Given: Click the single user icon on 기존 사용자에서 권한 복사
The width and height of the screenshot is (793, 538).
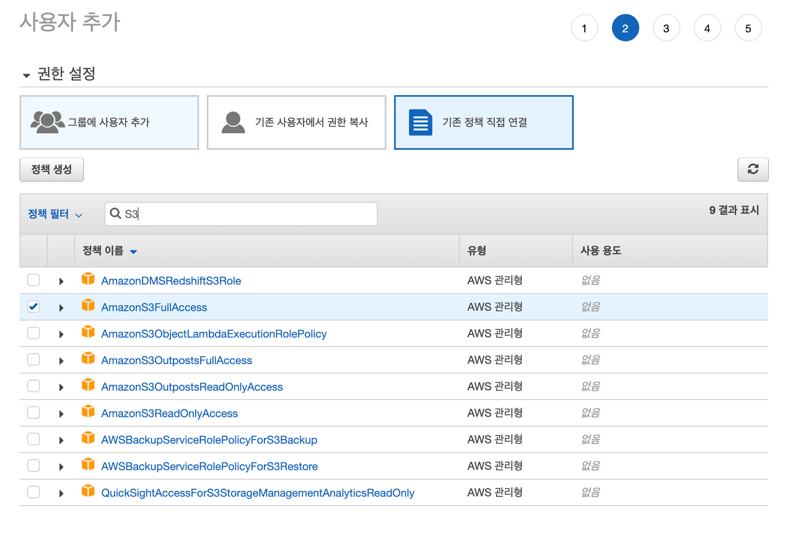Looking at the screenshot, I should pos(233,123).
